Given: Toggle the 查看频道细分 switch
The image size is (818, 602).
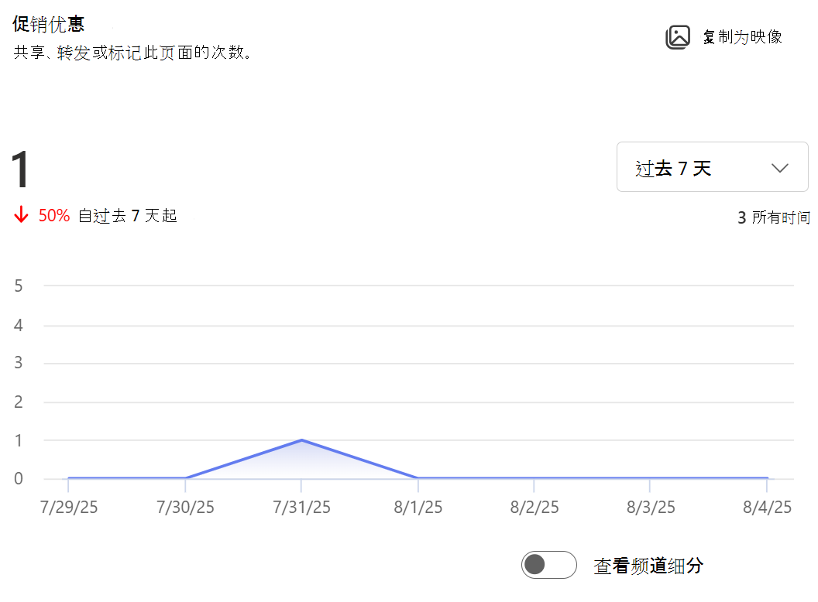Looking at the screenshot, I should tap(548, 565).
